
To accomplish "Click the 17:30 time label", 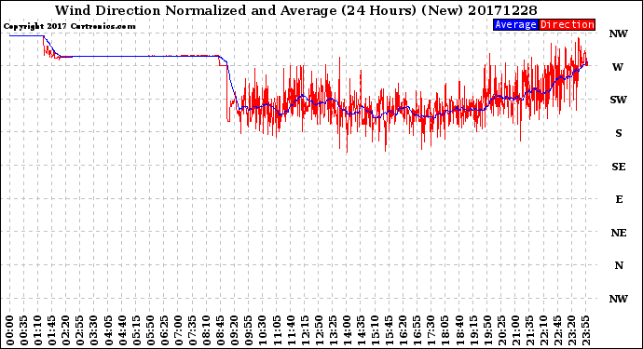I will point(431,330).
